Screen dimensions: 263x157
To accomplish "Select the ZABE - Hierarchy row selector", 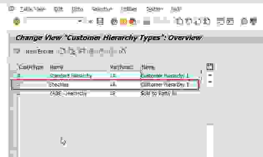I will click(x=18, y=94).
